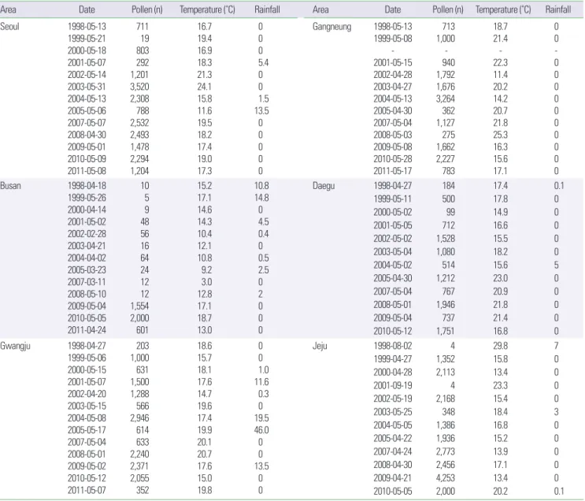Select pollen count 2,946

[139, 418]
